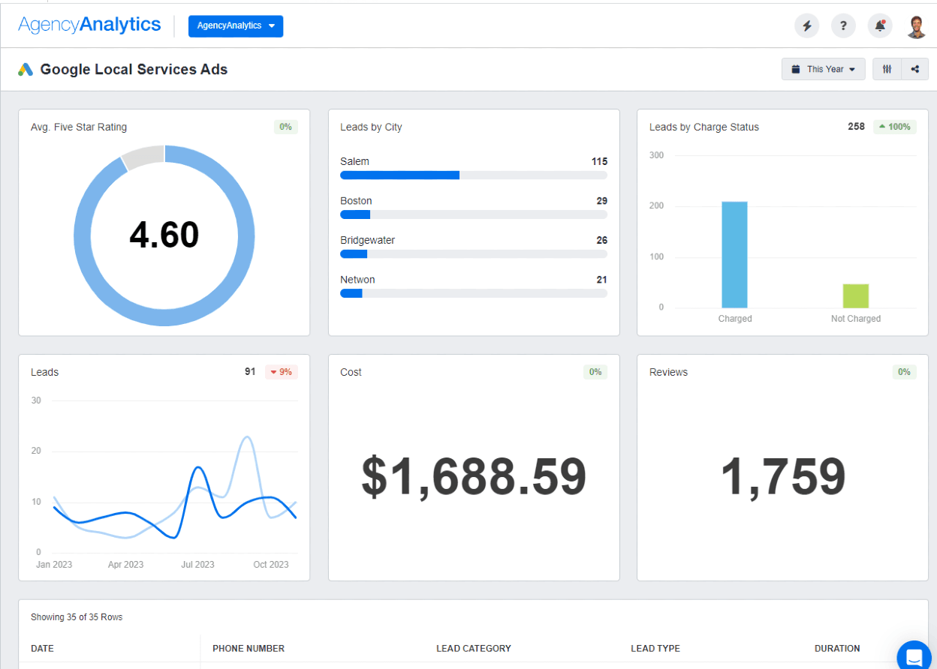937x669 pixels.
Task: Expand the AgencyAnalytics account dropdown
Action: [236, 25]
